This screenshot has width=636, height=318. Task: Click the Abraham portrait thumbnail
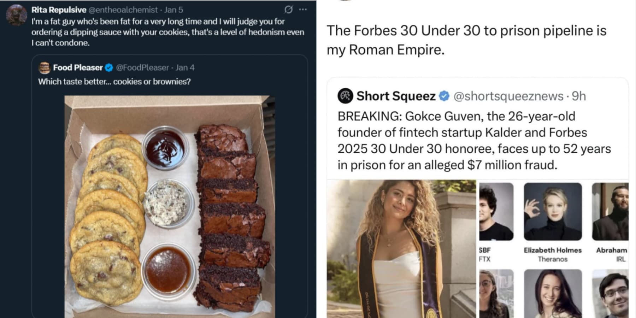tap(611, 211)
